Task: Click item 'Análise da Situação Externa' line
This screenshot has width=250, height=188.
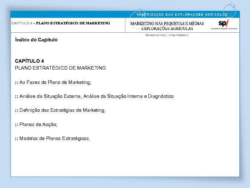Action: click(x=94, y=96)
